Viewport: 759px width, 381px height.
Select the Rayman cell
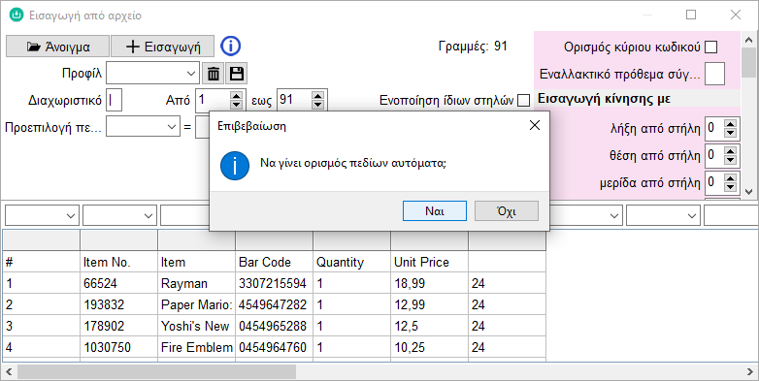[x=196, y=283]
